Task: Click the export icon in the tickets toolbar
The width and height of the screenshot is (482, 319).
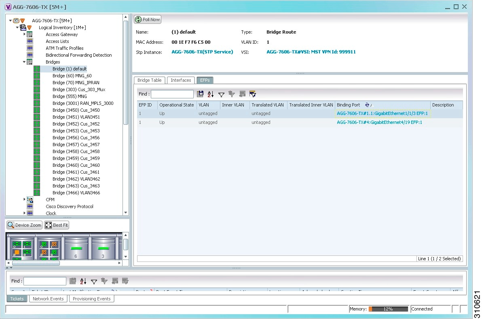Action: (x=73, y=281)
